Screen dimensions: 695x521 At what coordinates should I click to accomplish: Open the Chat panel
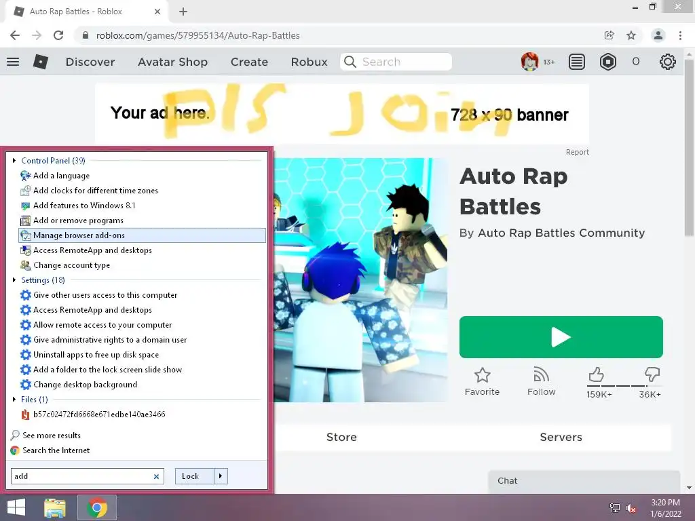584,481
